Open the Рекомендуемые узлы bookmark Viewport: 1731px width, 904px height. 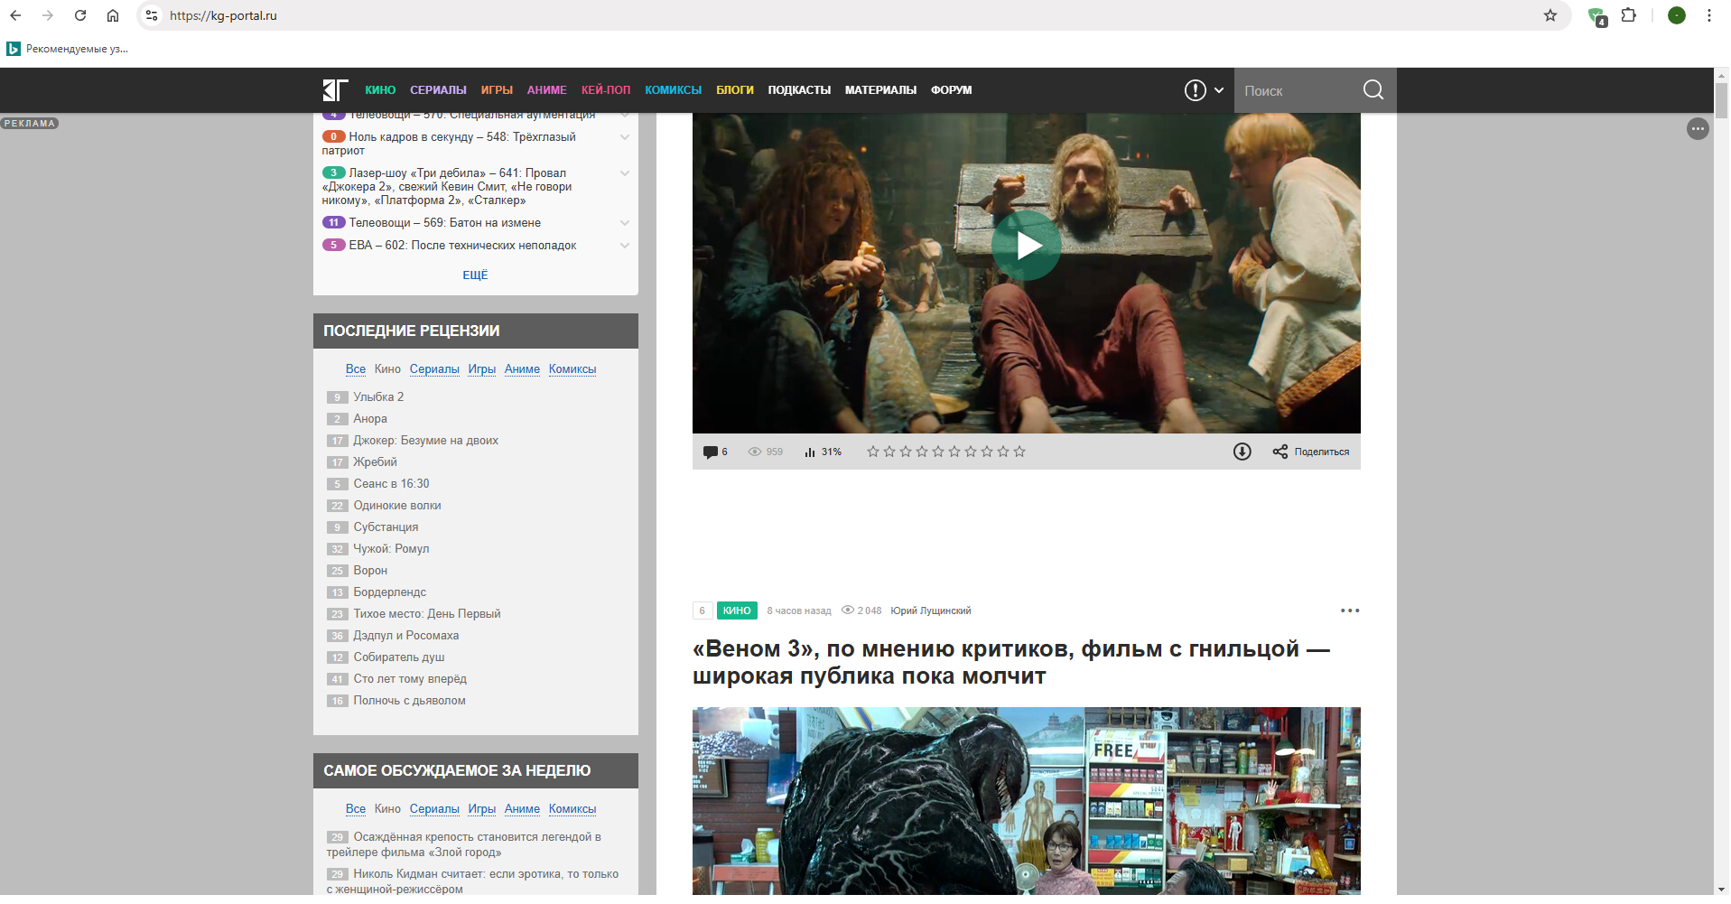[x=68, y=49]
